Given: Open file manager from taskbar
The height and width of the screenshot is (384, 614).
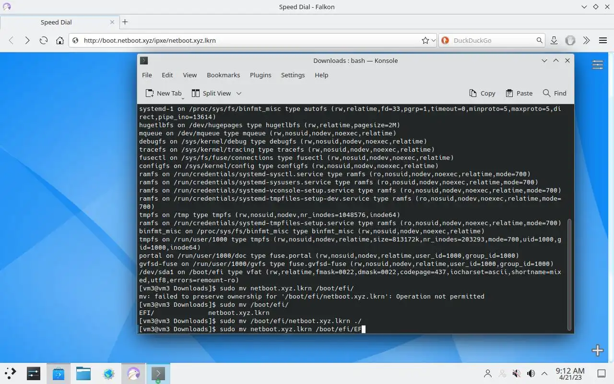Looking at the screenshot, I should 83,373.
